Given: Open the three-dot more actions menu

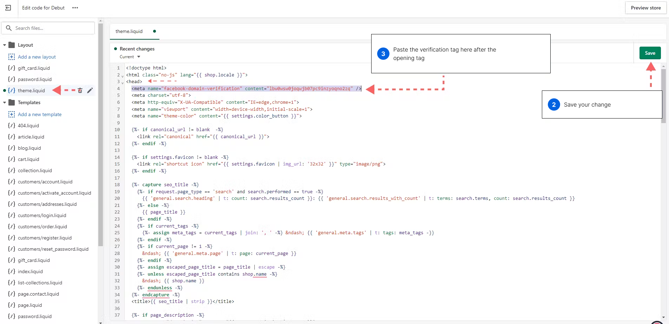Looking at the screenshot, I should pyautogui.click(x=75, y=8).
